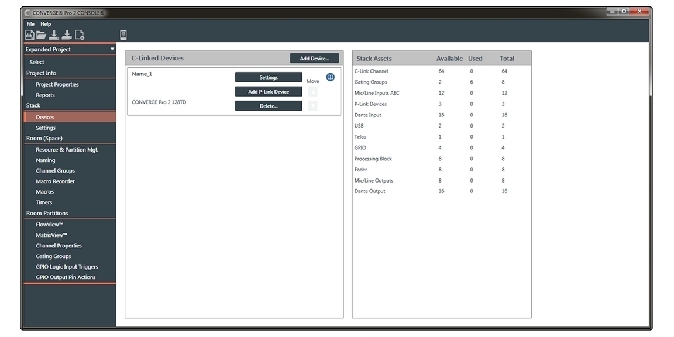Select Project Properties in the sidebar

tap(57, 85)
